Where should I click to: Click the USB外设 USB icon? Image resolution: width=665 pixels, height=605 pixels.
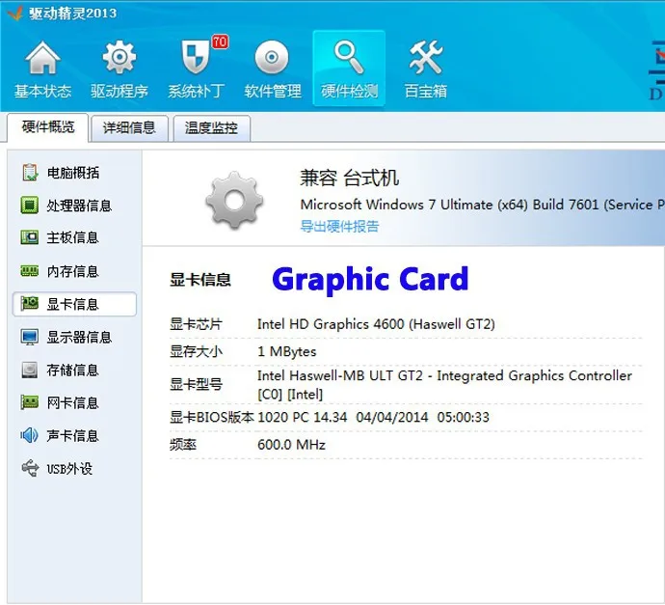point(30,468)
